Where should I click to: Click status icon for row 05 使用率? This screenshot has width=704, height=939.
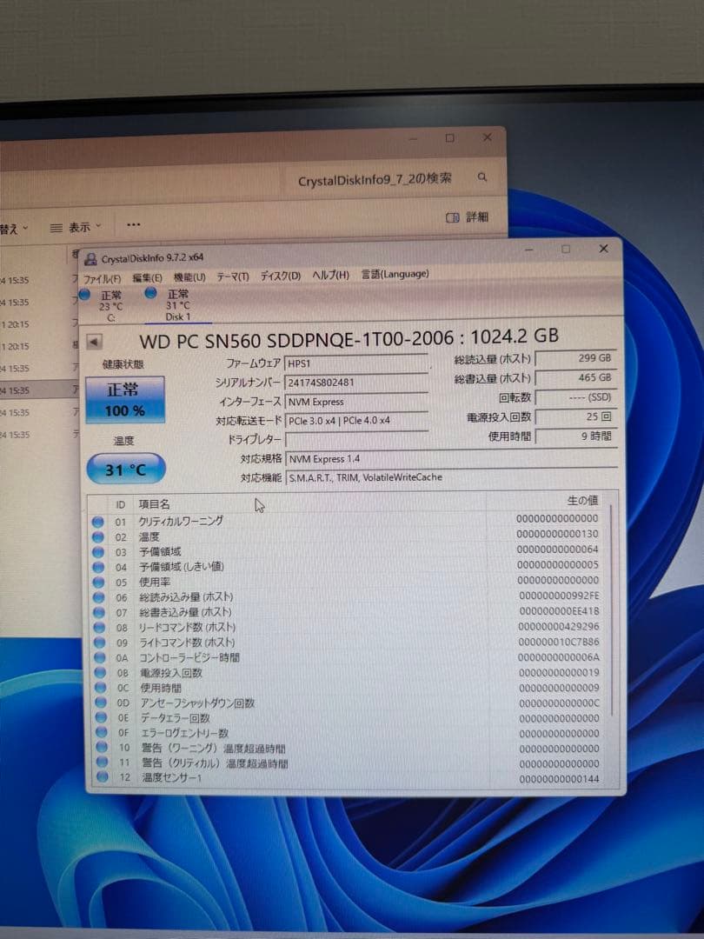pos(99,582)
